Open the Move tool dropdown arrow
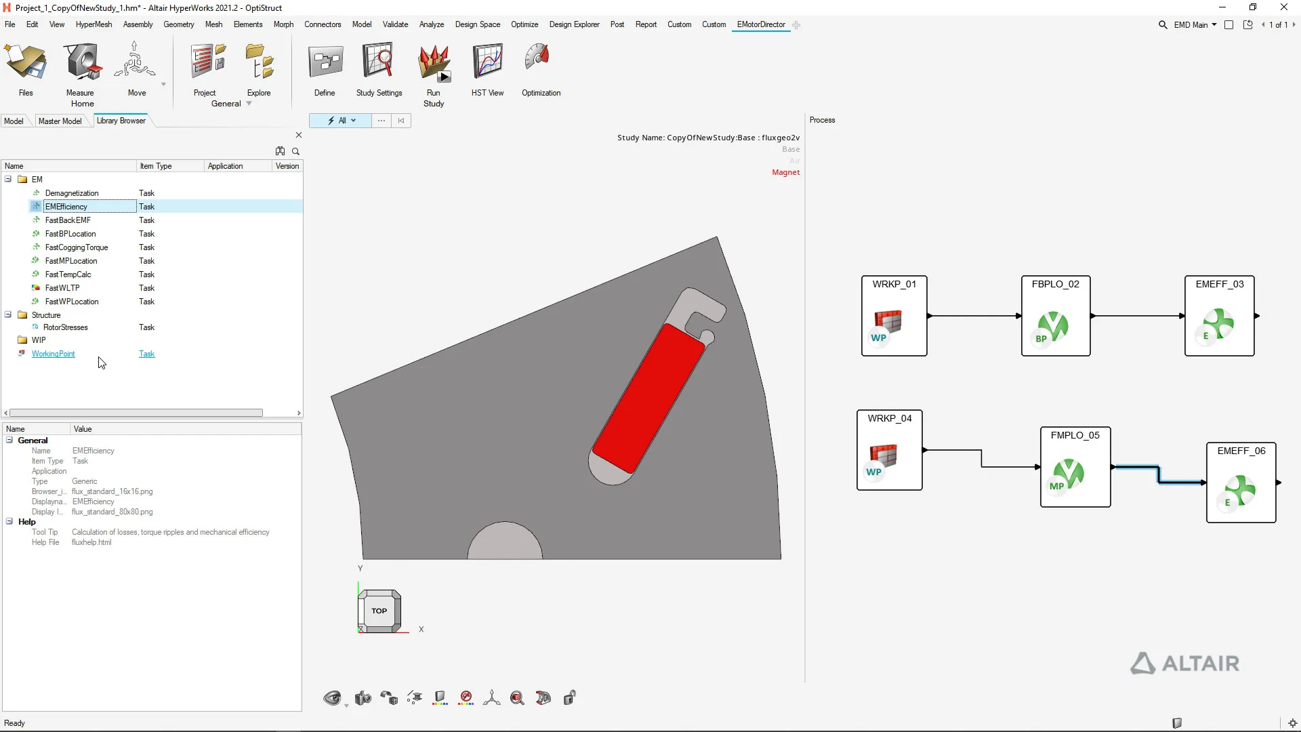Screen dimensions: 1301x732 point(163,85)
